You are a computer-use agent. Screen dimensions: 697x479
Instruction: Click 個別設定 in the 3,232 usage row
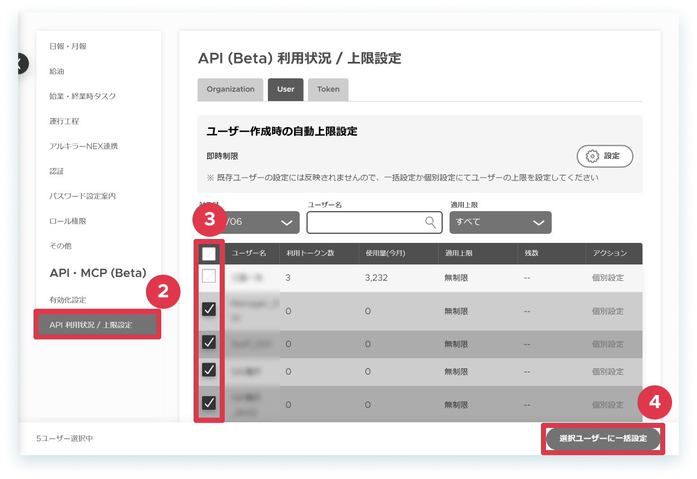point(608,278)
